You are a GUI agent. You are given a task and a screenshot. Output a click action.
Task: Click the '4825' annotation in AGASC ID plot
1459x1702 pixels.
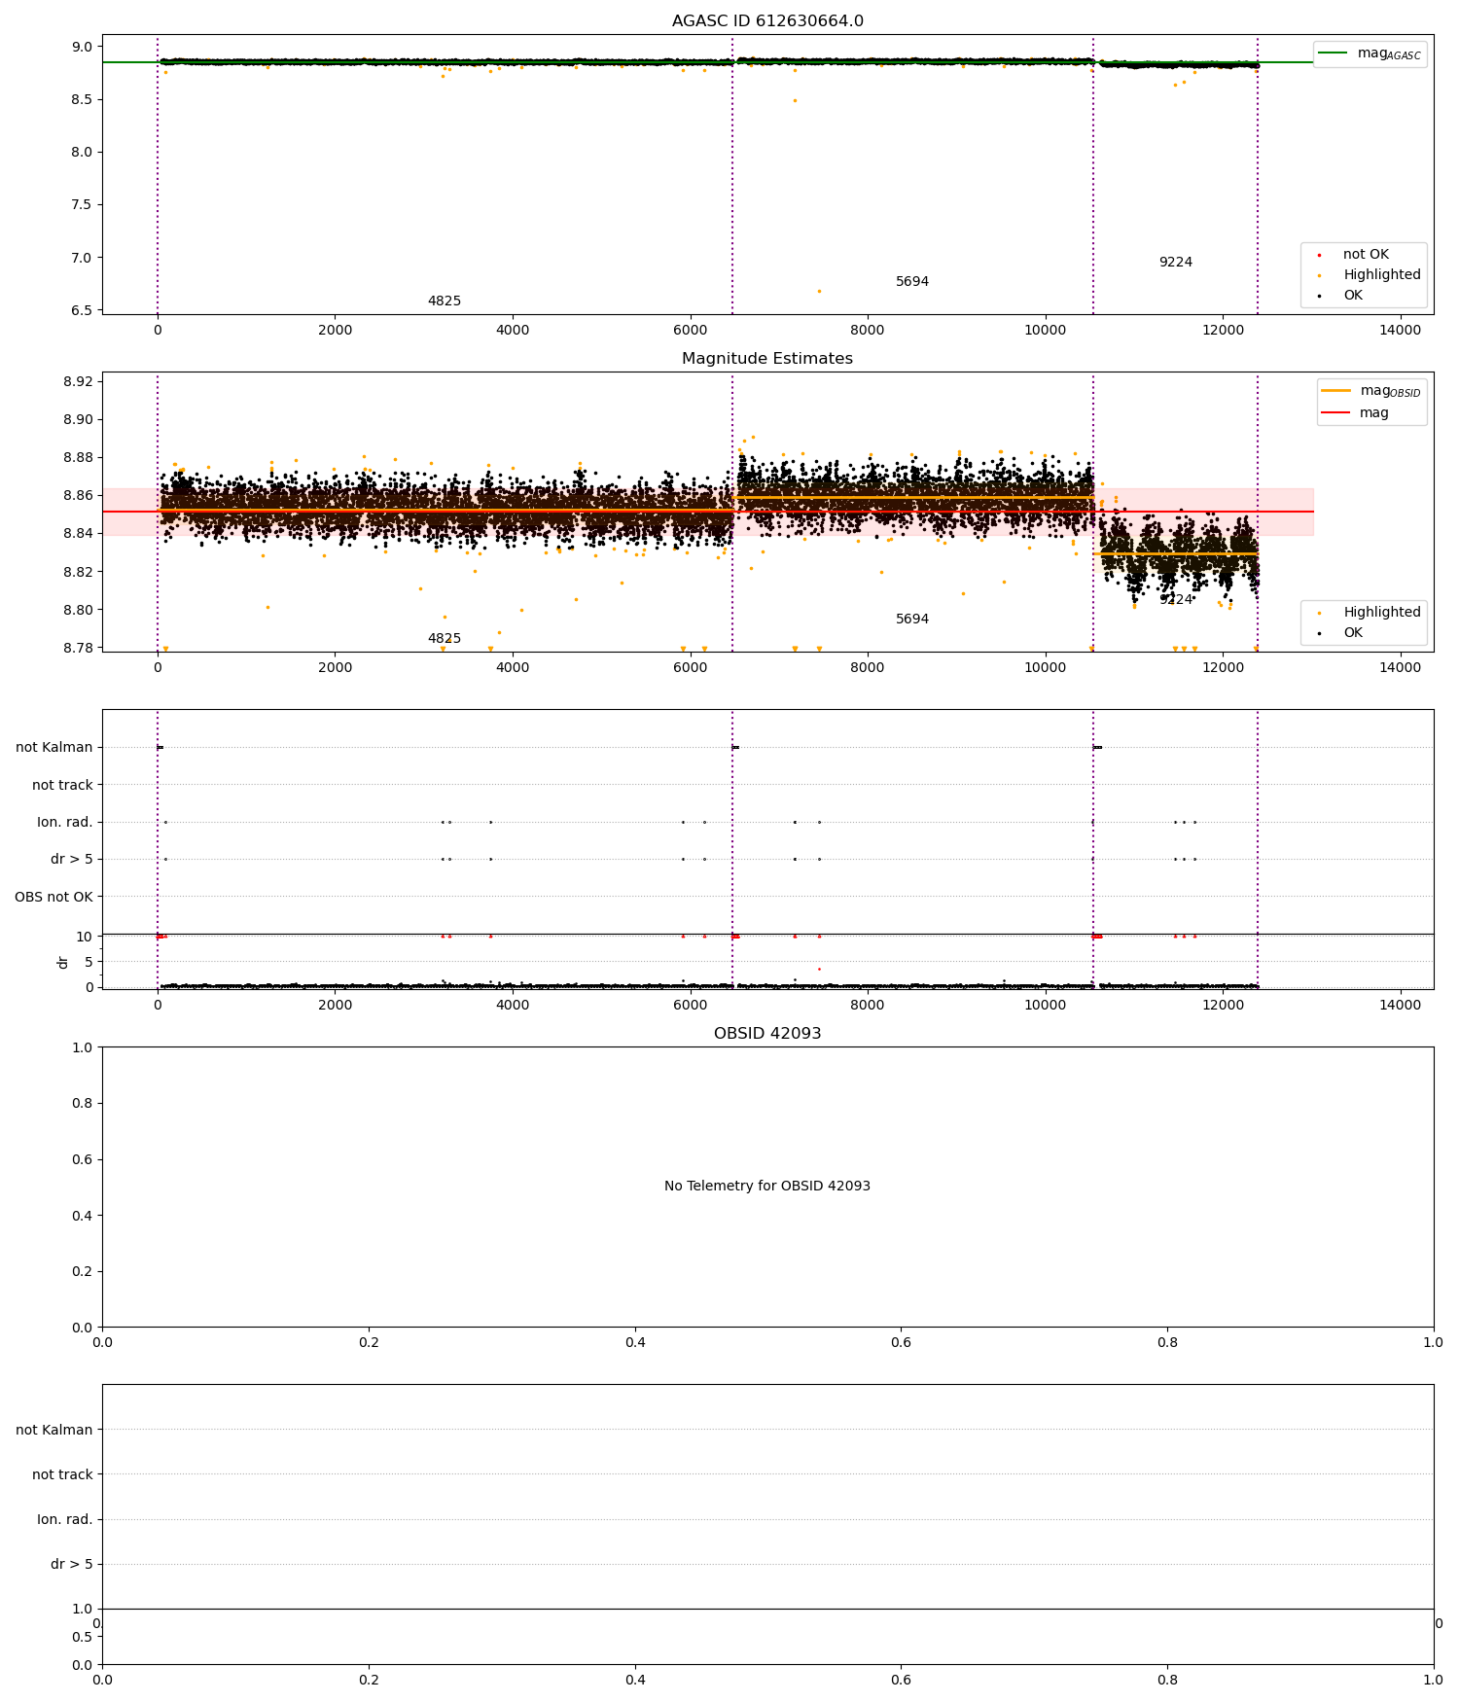445,301
